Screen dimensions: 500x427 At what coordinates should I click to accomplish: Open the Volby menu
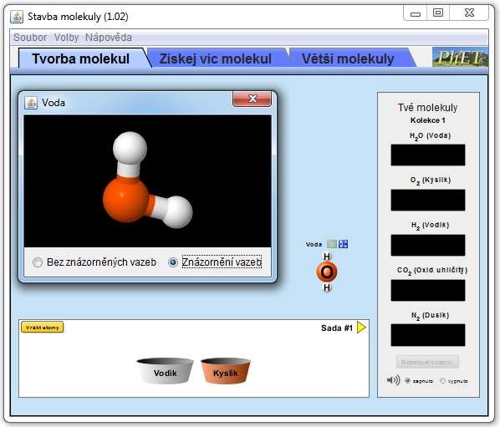[x=66, y=38]
